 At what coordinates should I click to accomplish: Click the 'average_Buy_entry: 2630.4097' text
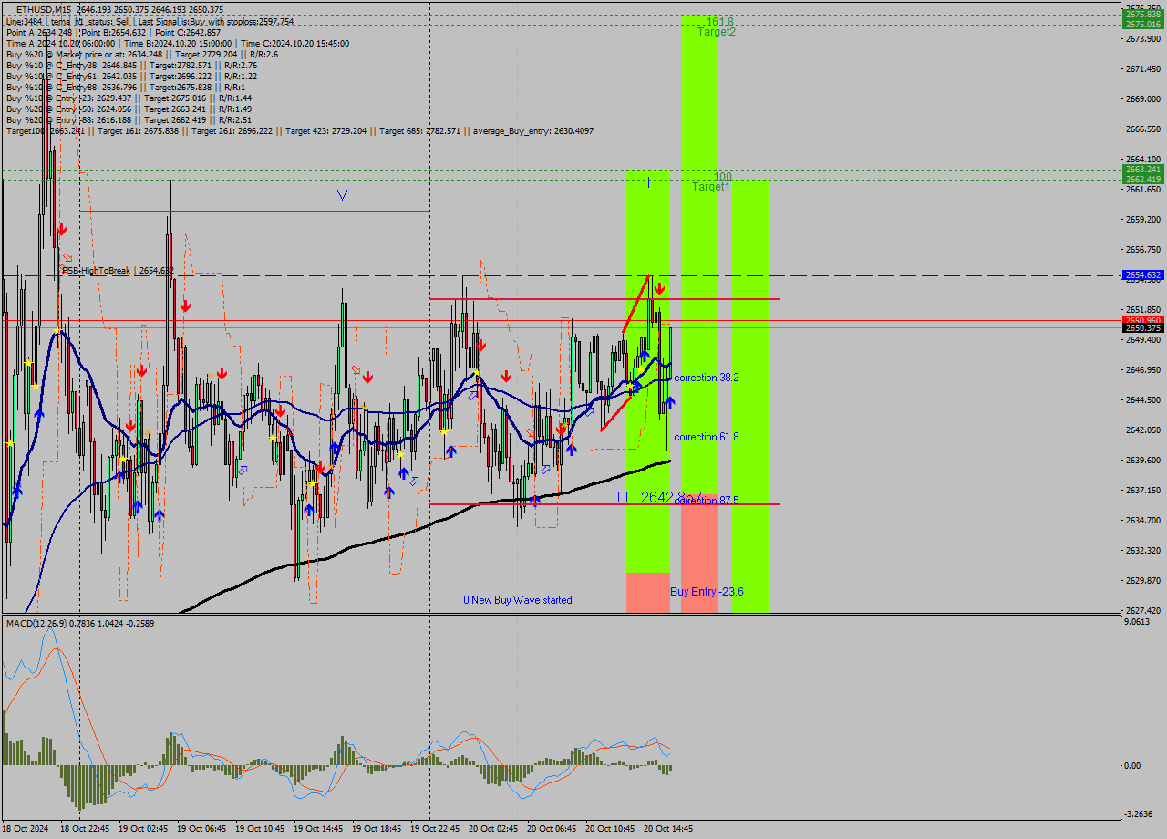(x=533, y=130)
